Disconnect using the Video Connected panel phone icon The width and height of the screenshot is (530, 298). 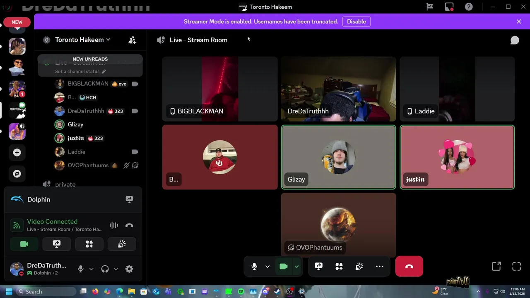(129, 225)
